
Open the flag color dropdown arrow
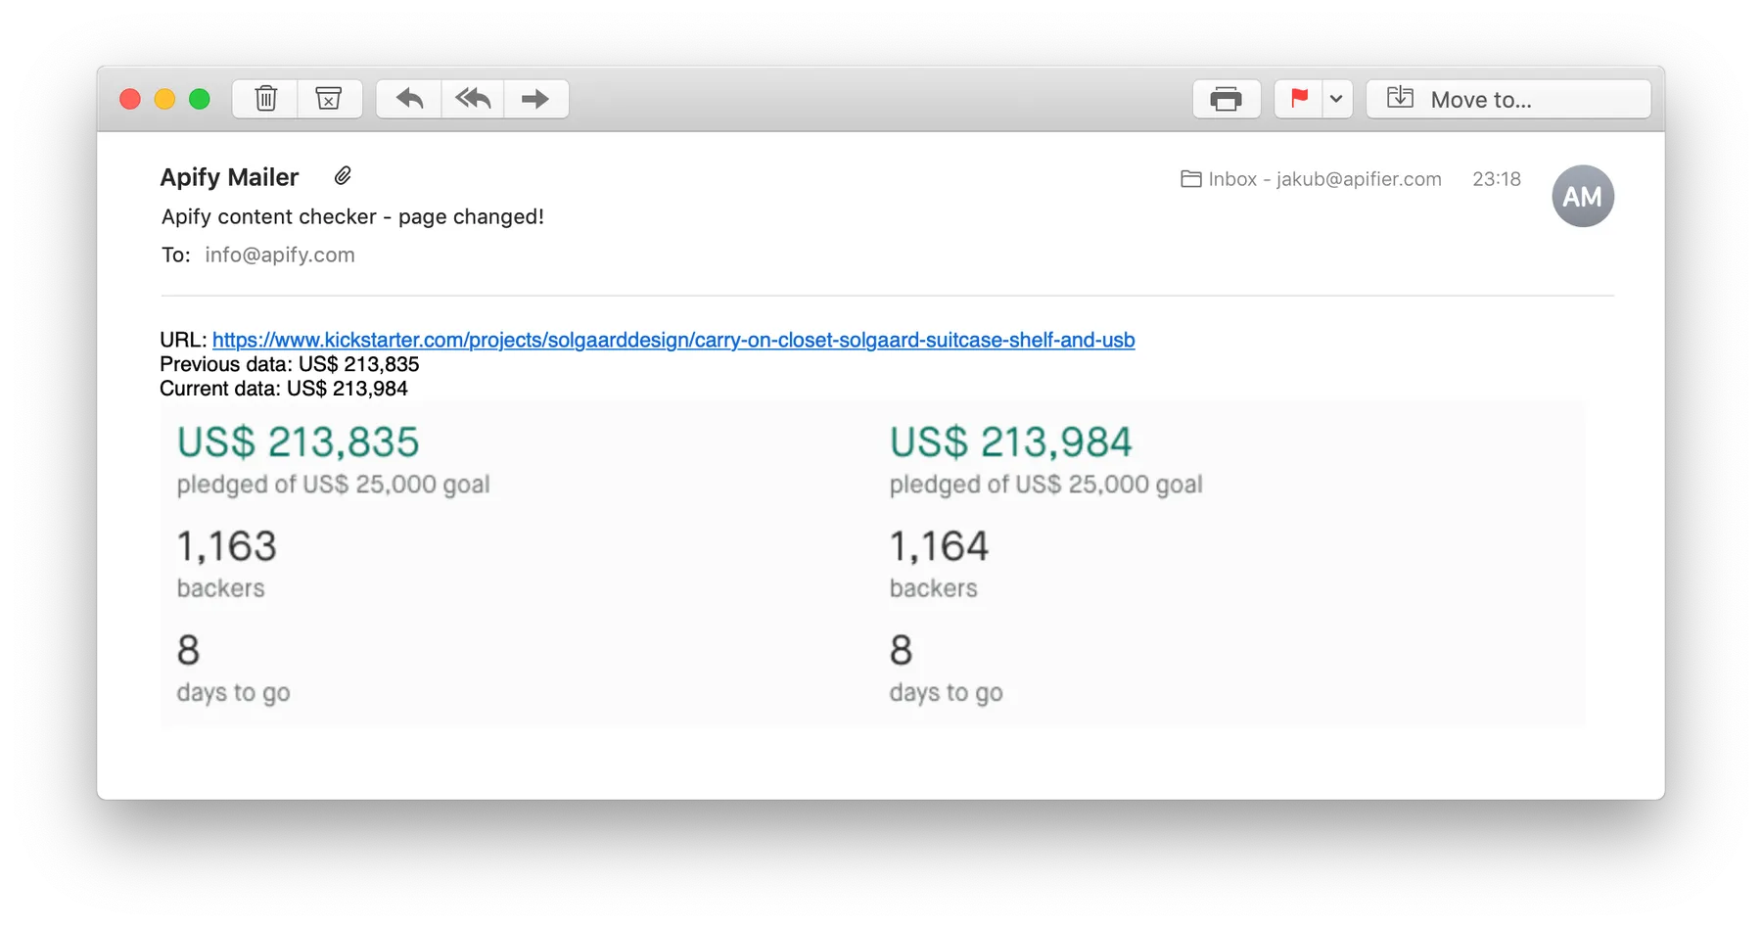(1336, 99)
